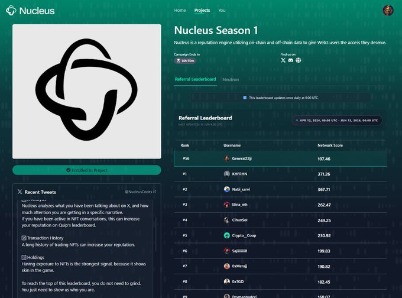Click 0xTGO's avatar
This screenshot has height=298, width=402.
click(x=226, y=281)
